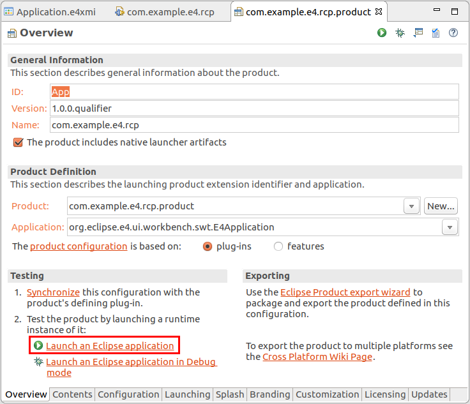The width and height of the screenshot is (470, 404).
Task: Switch to com.example.e4.rcp editor tab
Action: pyautogui.click(x=165, y=12)
